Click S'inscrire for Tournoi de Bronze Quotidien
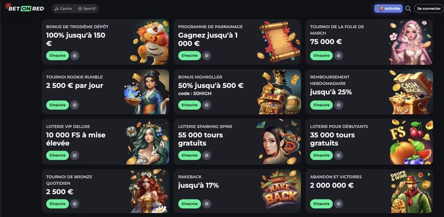The width and height of the screenshot is (444, 217). (57, 204)
